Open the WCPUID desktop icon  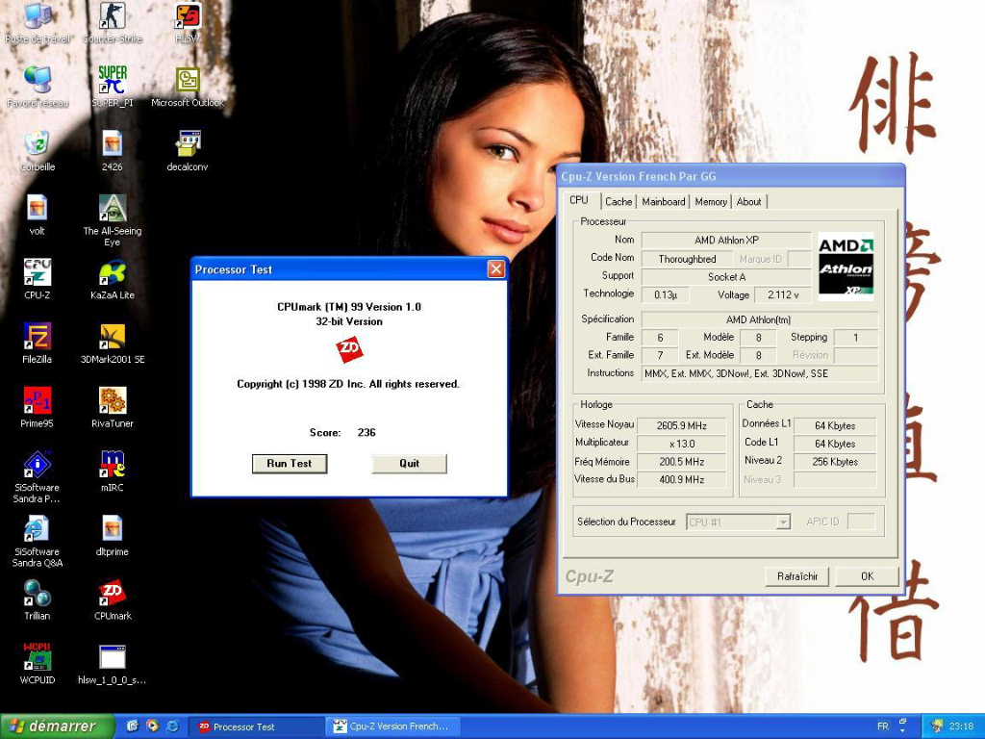[37, 657]
